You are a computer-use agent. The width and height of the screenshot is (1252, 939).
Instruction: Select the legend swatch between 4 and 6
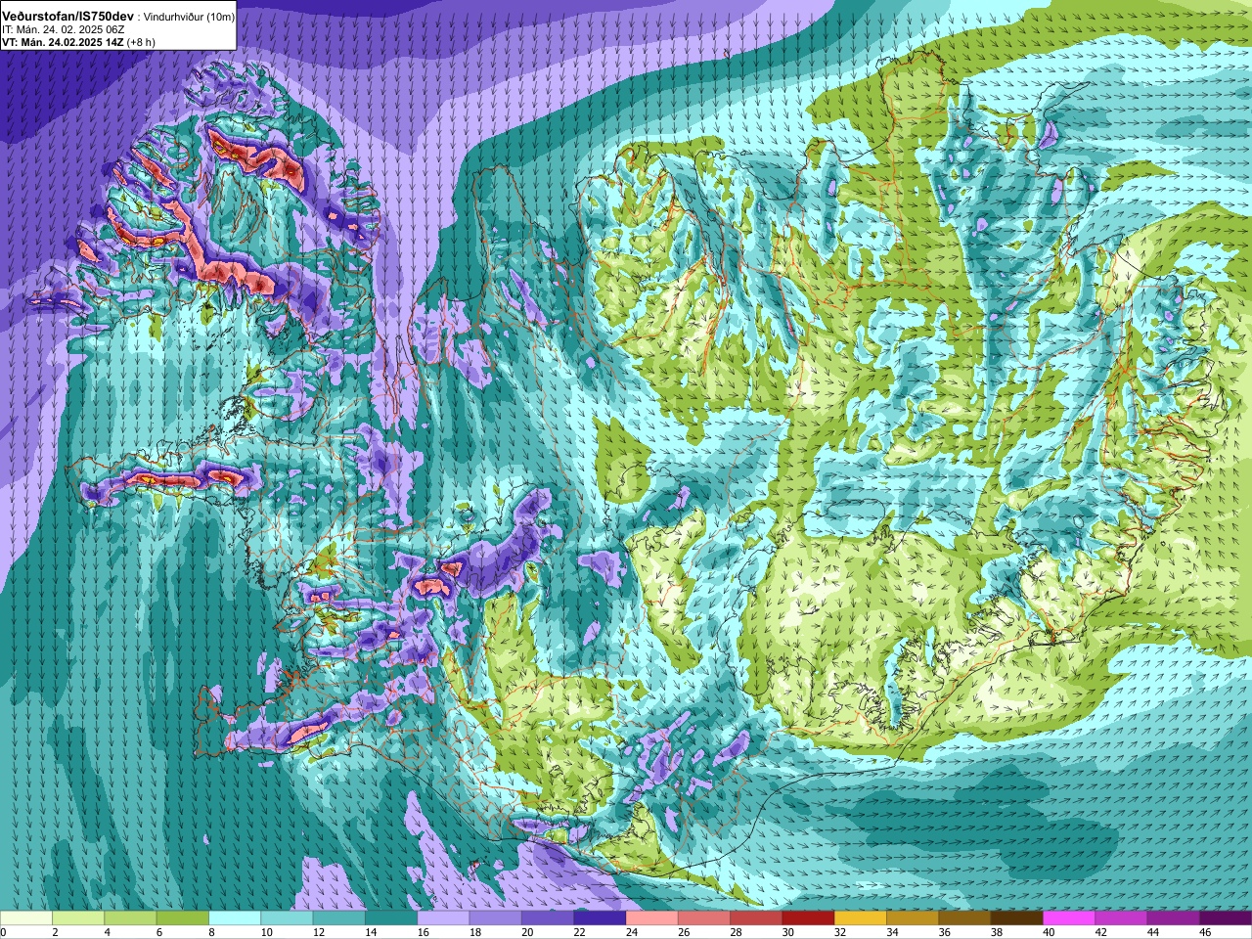pos(130,919)
